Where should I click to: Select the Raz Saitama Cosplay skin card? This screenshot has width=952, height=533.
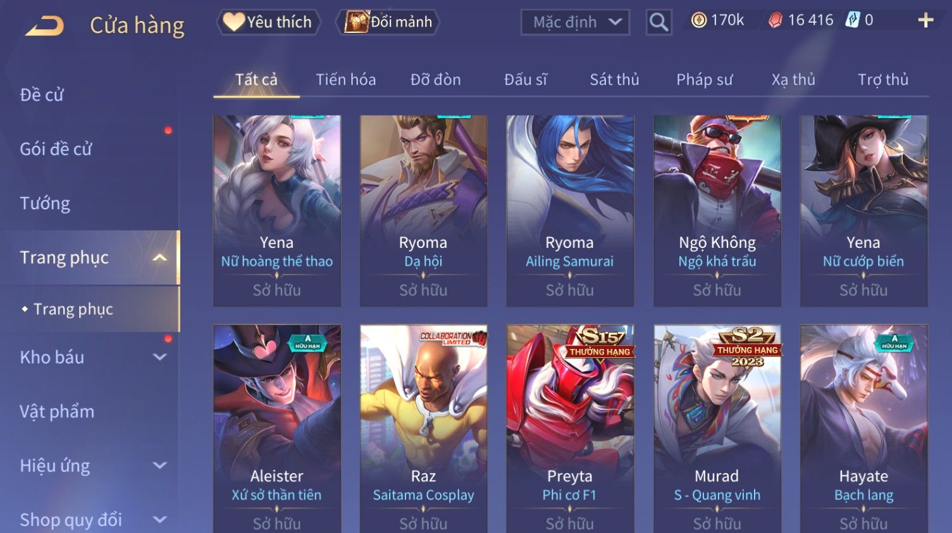click(423, 429)
